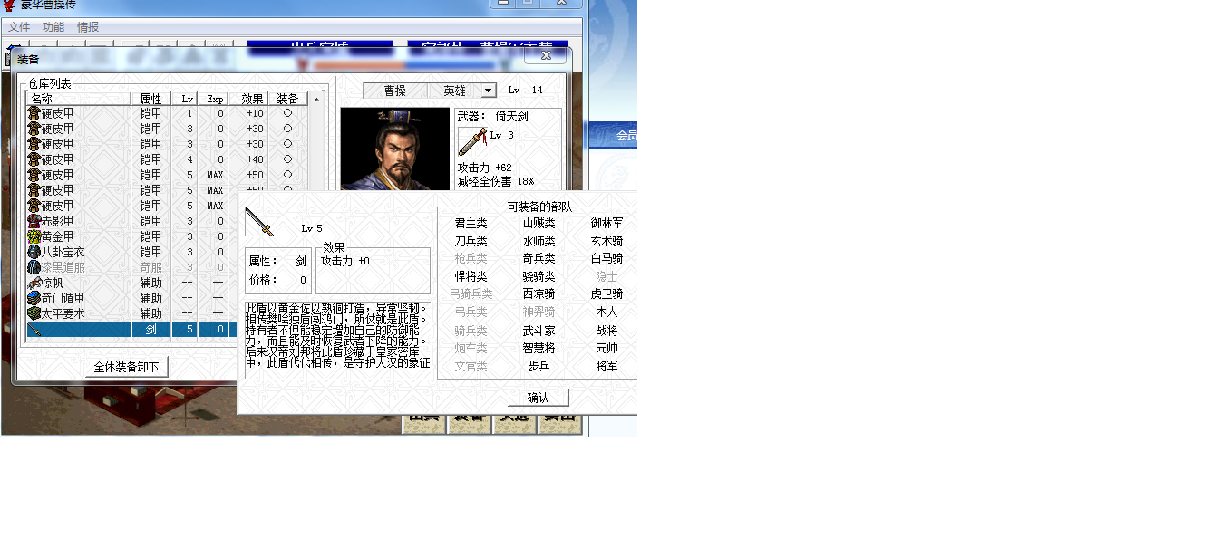The height and width of the screenshot is (548, 1213).
Task: Toggle equip circle for 硬皮甲 Lv 5 +50 top row
Action: [287, 175]
